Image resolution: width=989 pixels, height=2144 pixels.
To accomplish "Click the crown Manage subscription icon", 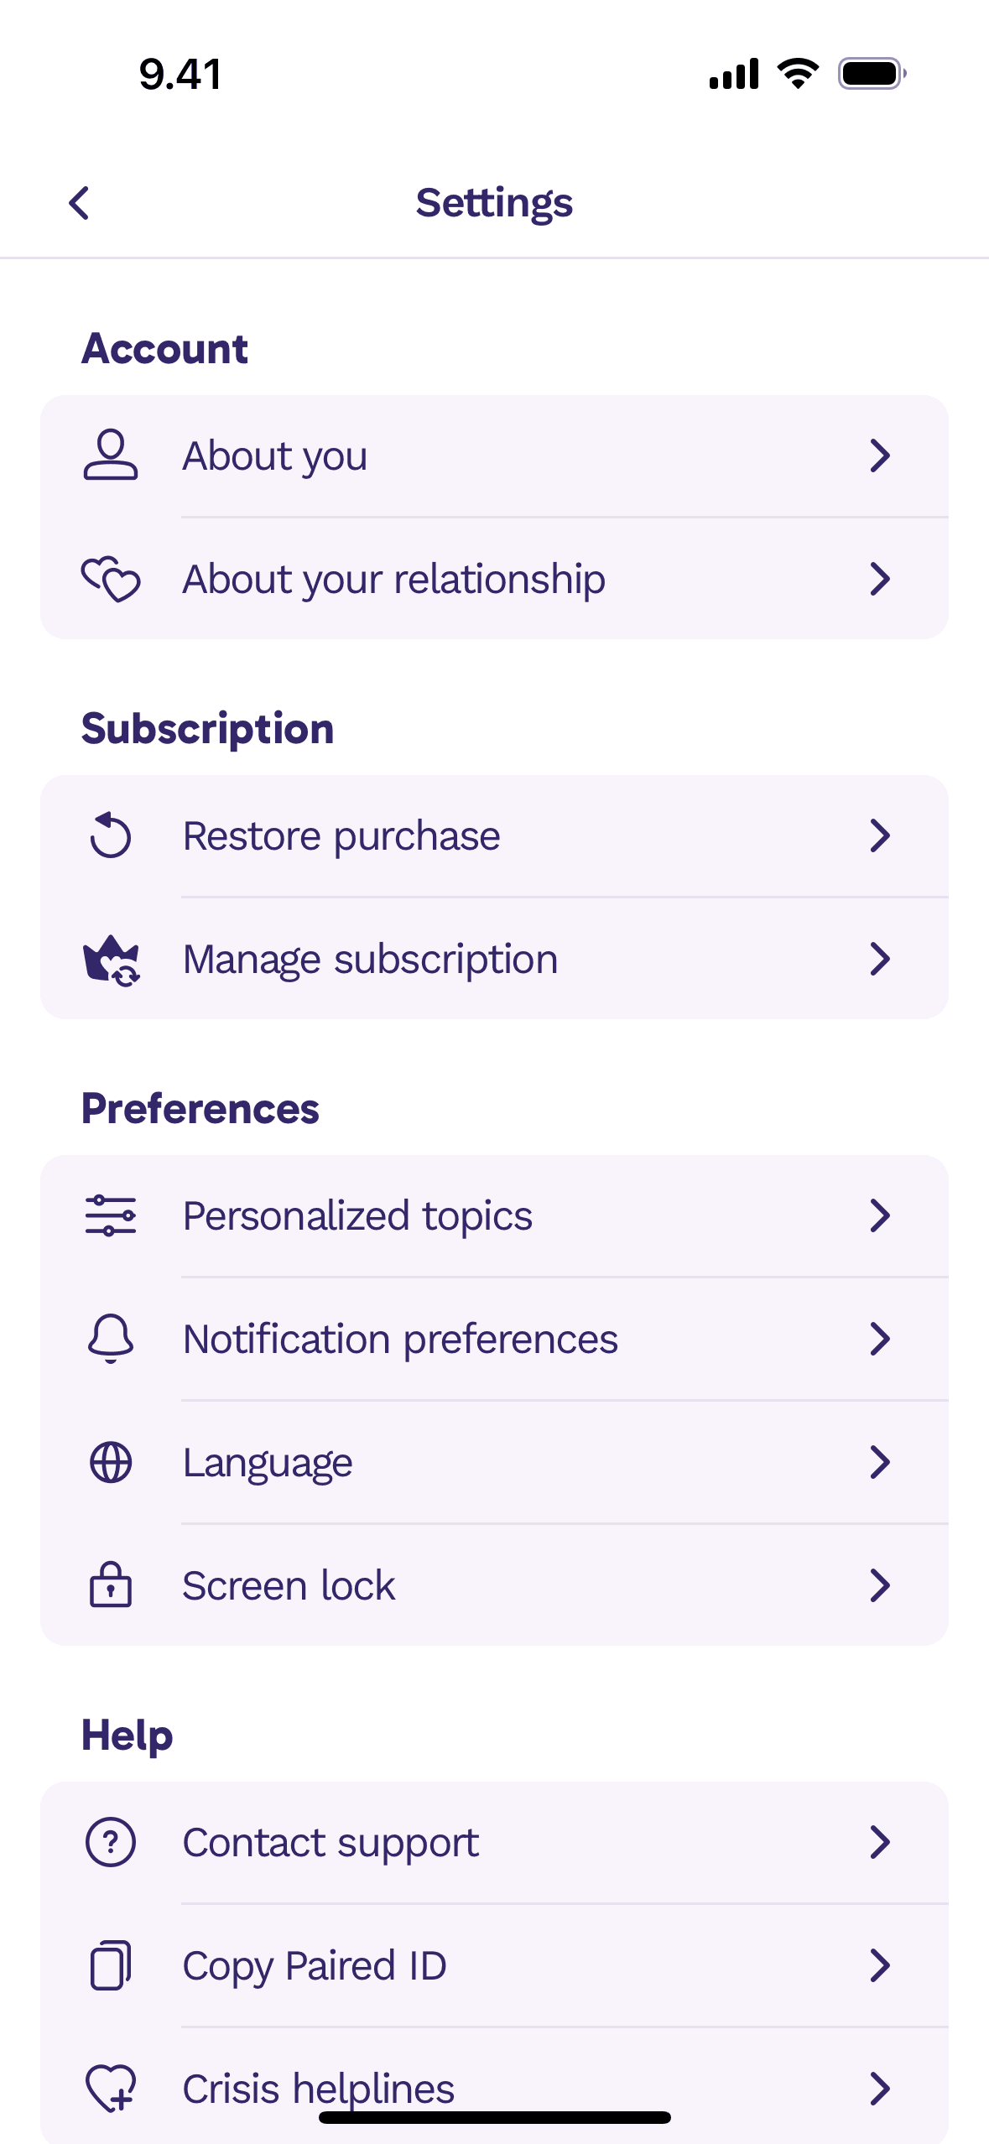I will click(111, 960).
